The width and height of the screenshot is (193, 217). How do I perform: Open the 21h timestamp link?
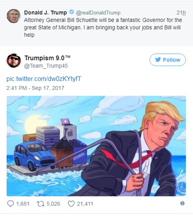(x=181, y=13)
